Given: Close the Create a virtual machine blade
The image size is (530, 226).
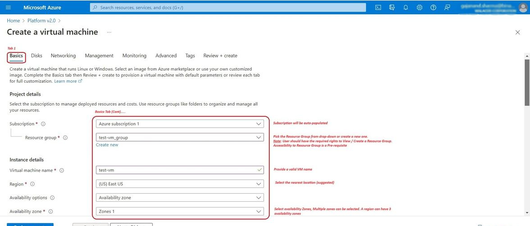Looking at the screenshot, I should [x=517, y=32].
